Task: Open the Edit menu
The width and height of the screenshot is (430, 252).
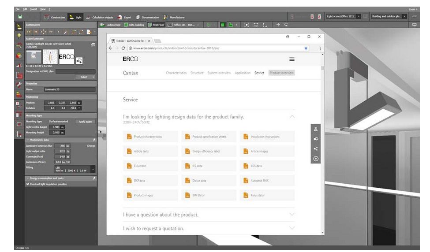Action: tap(25, 9)
